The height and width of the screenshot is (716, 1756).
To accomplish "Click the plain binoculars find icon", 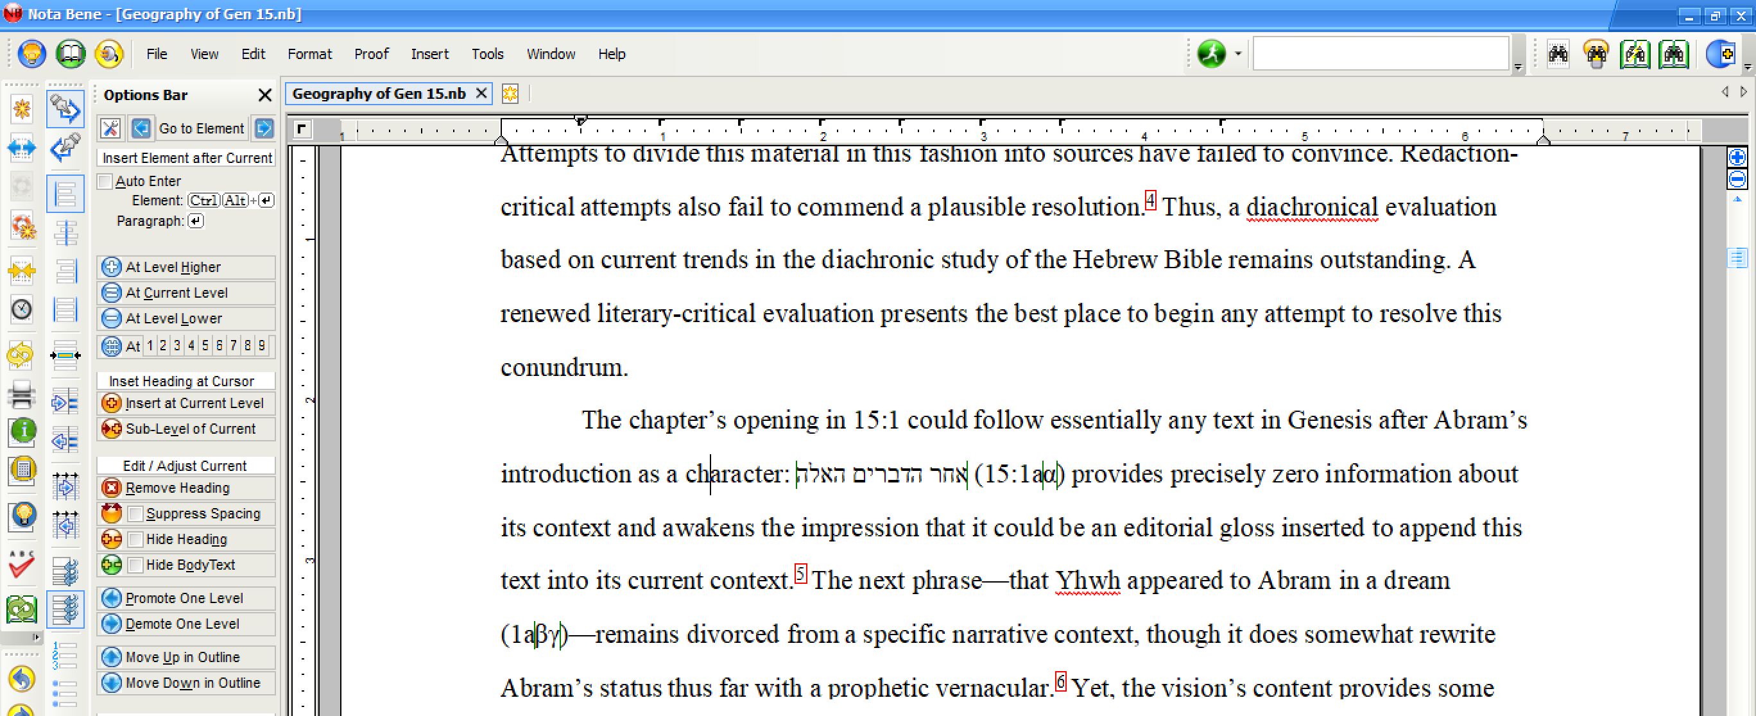I will coord(1558,53).
